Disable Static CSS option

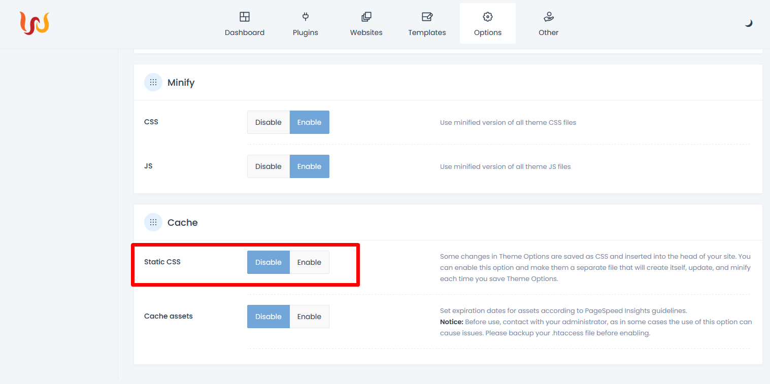268,262
